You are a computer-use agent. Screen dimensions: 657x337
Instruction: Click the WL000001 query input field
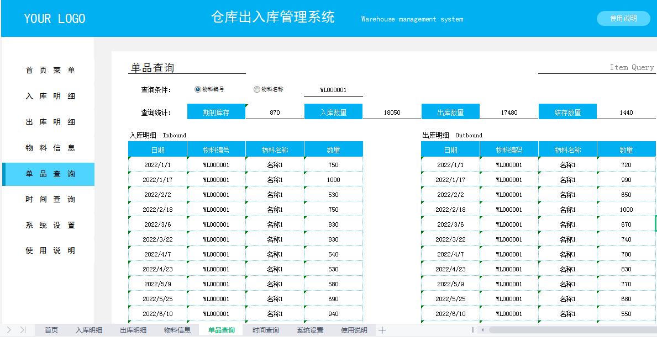(333, 90)
